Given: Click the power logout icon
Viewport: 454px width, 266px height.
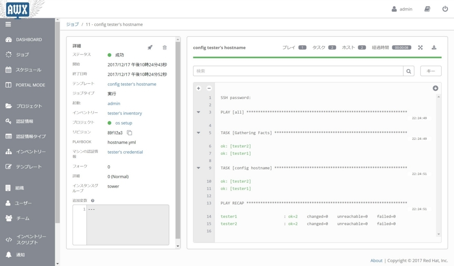Looking at the screenshot, I should [x=445, y=9].
